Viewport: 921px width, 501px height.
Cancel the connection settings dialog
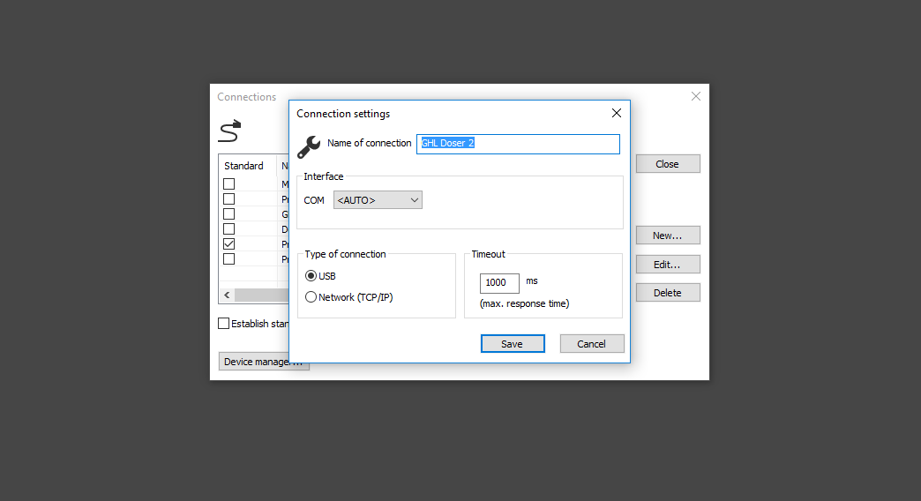591,344
